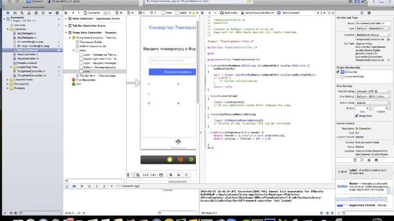Expand Supporting Files group
The width and height of the screenshot is (394, 221).
(x=11, y=67)
